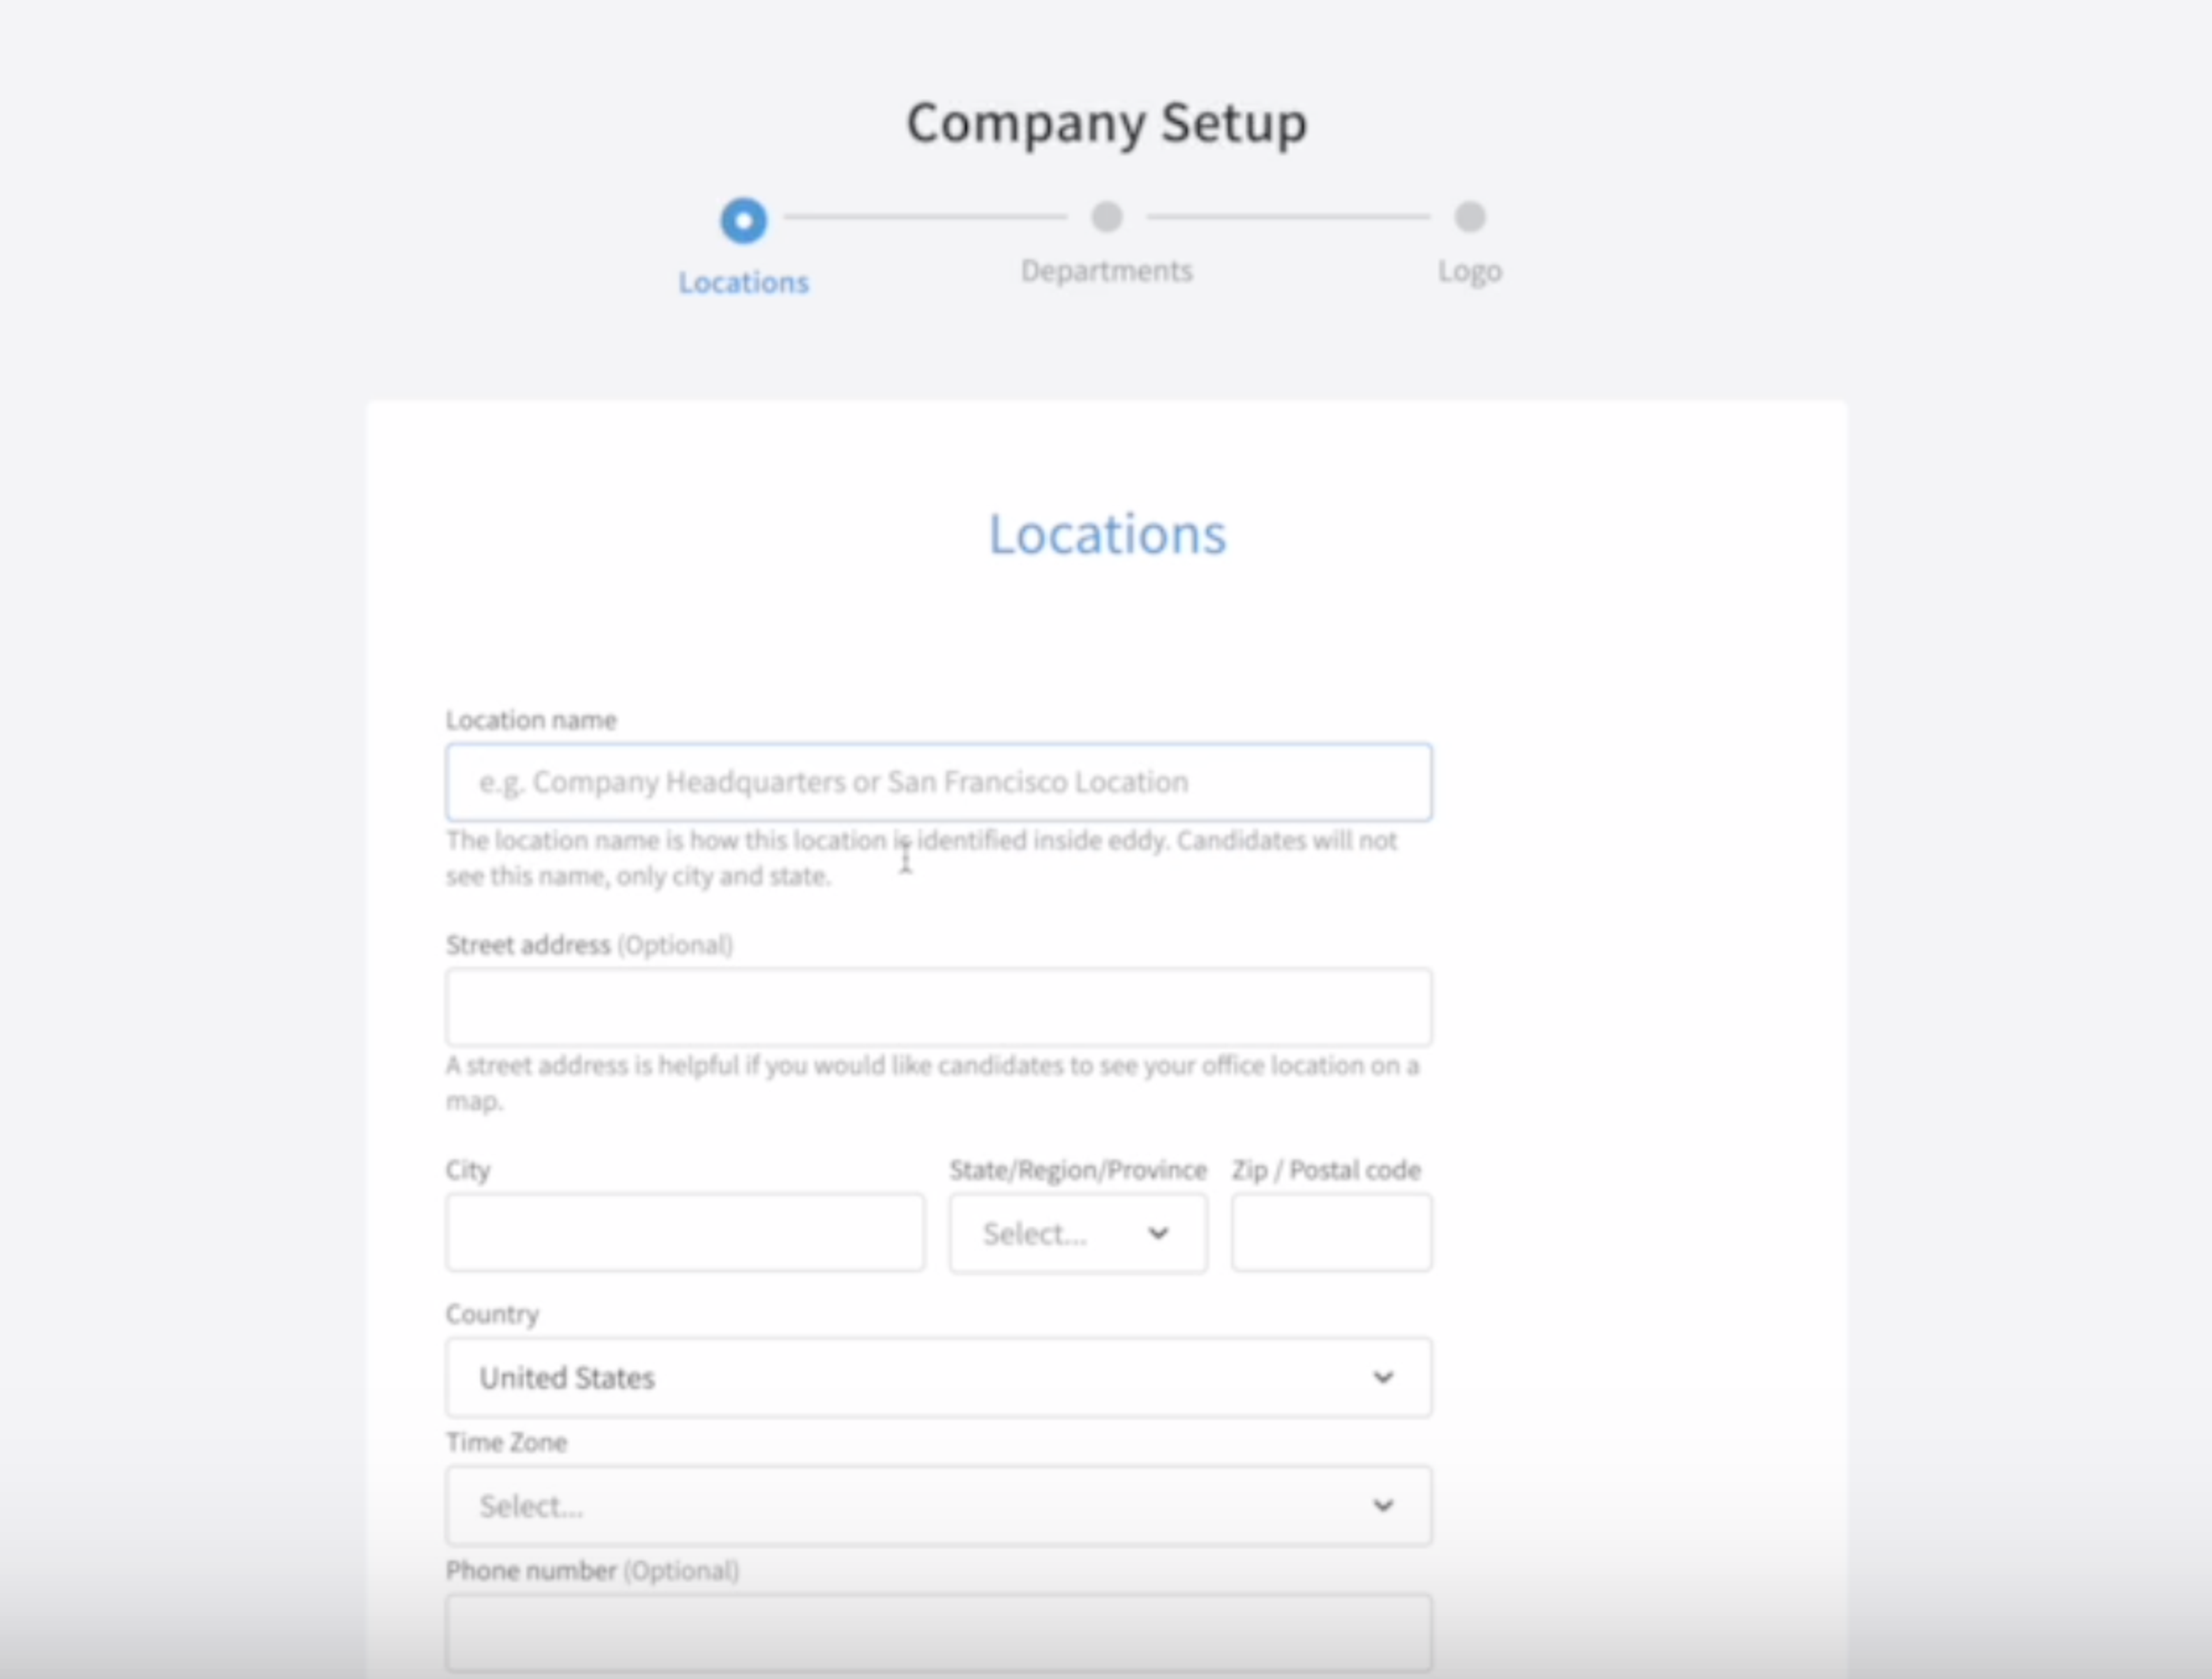Select the Locations step label
Screen dimensions: 2212x1679
(743, 283)
